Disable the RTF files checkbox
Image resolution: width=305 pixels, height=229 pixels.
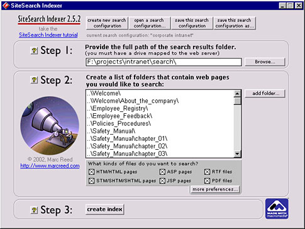click(207, 172)
